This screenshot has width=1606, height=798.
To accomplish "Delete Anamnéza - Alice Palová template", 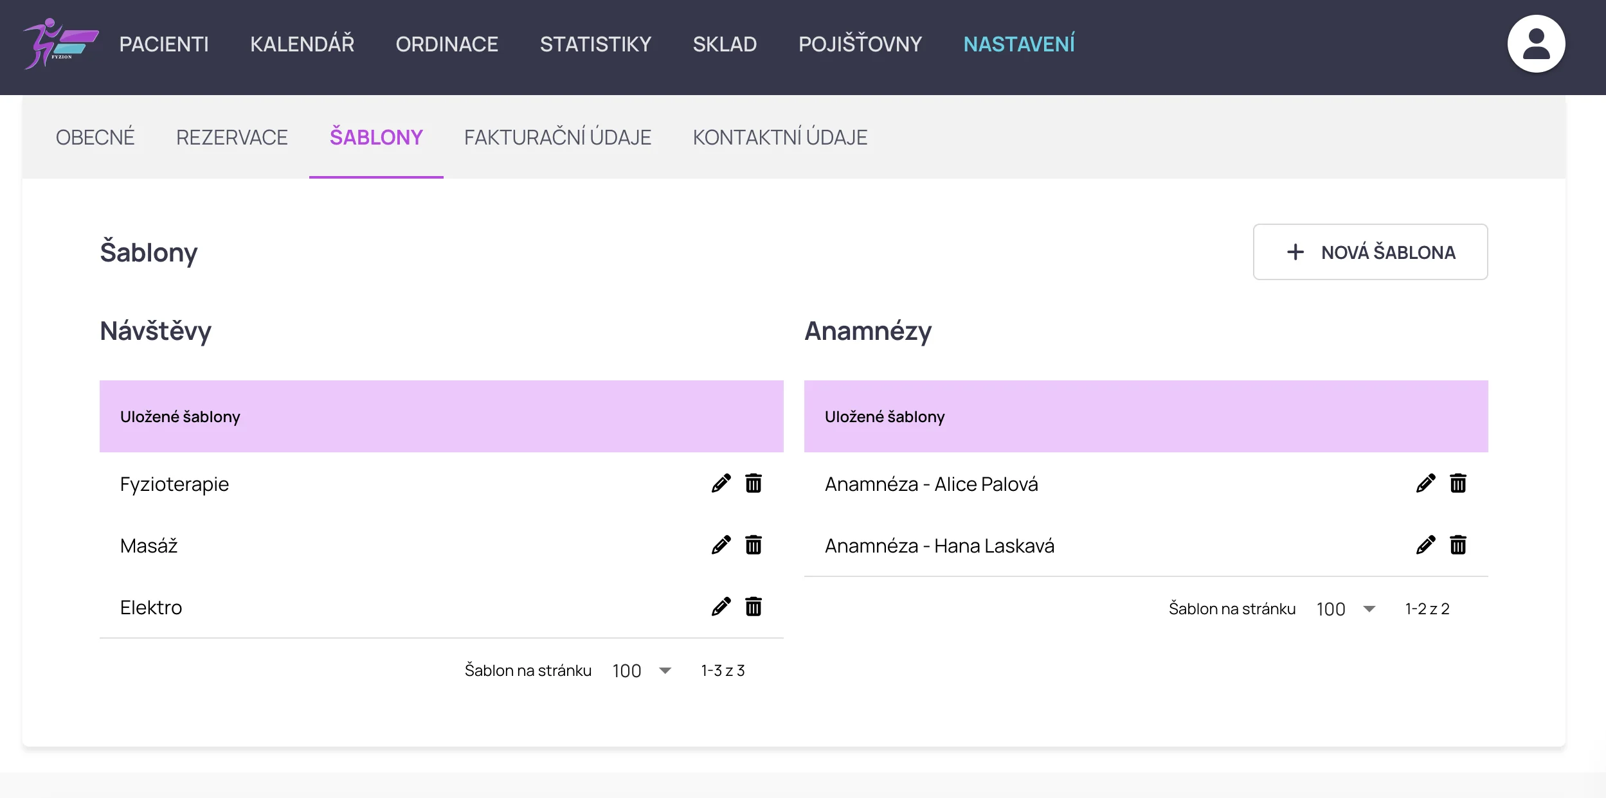I will coord(1458,483).
